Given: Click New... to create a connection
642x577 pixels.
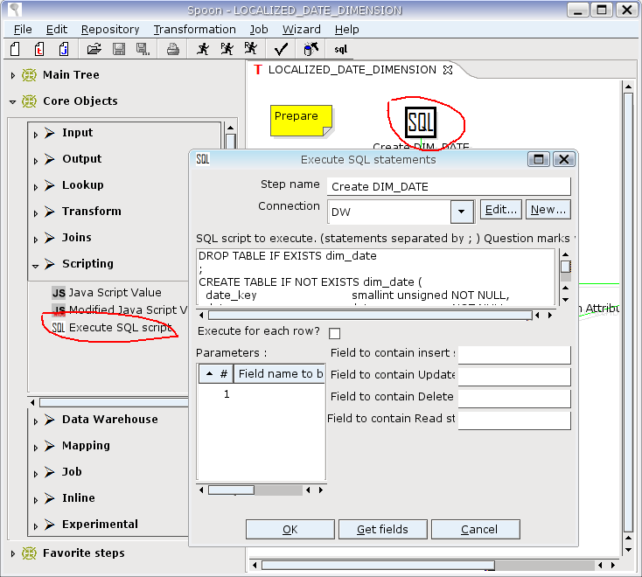Looking at the screenshot, I should click(548, 210).
